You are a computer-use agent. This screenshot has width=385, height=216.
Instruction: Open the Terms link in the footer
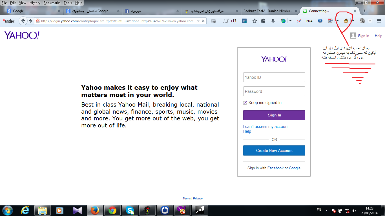[187, 198]
